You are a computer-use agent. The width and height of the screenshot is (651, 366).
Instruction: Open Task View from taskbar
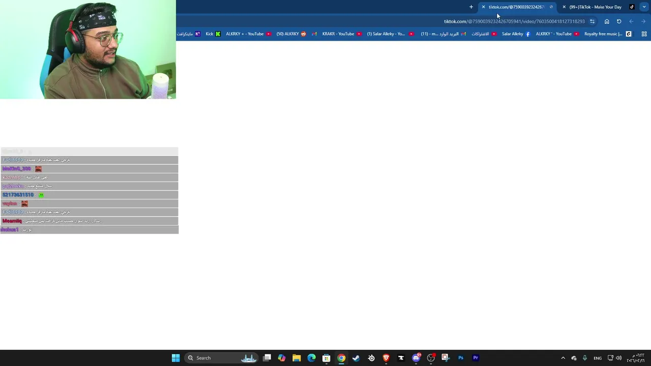point(267,358)
